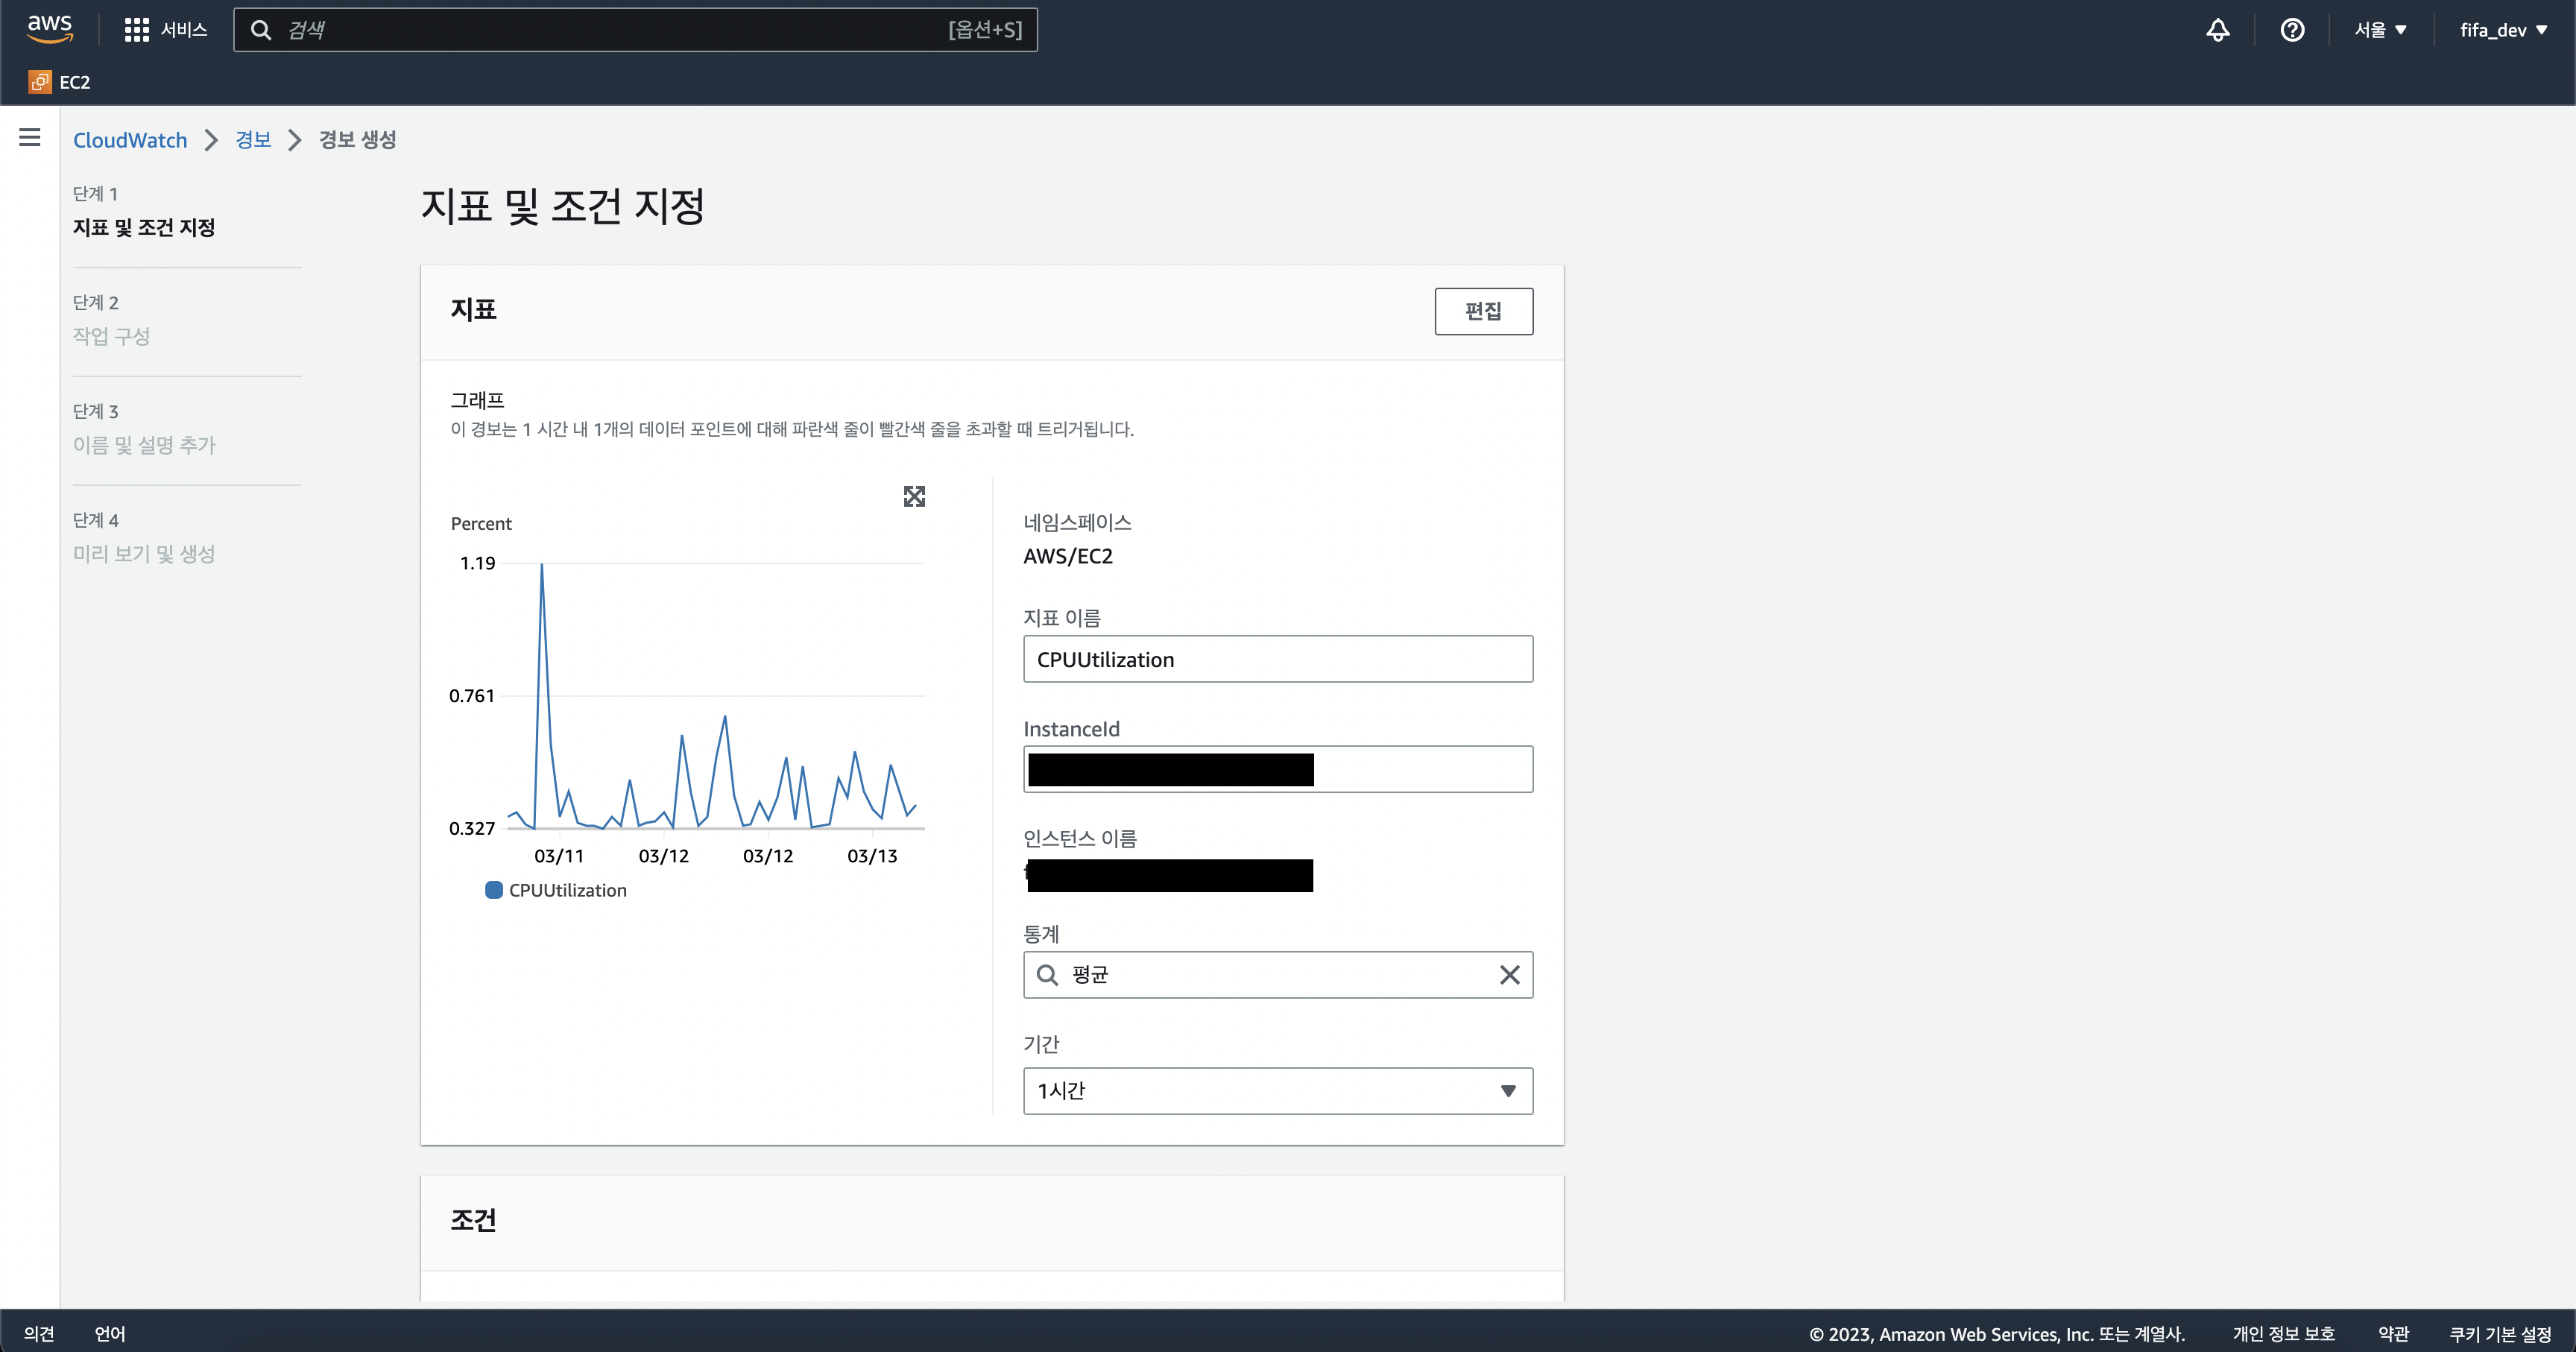The width and height of the screenshot is (2576, 1352).
Task: Click the 편집 edit button
Action: [x=1483, y=311]
